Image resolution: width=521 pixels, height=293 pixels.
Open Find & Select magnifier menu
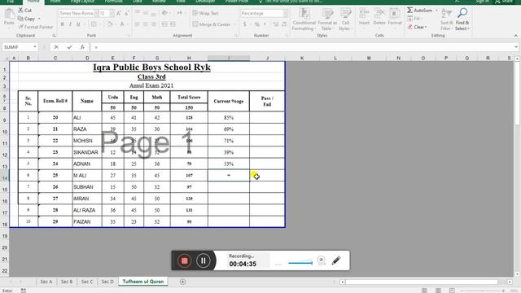click(x=462, y=20)
